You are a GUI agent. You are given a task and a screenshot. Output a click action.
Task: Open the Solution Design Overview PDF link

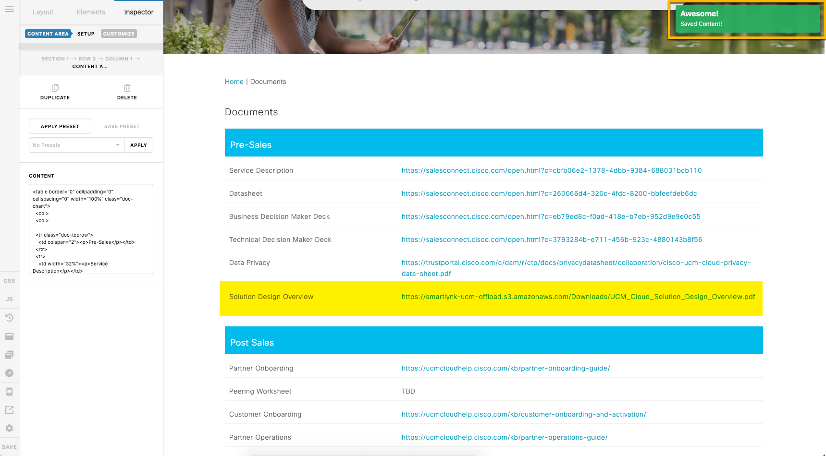[578, 297]
